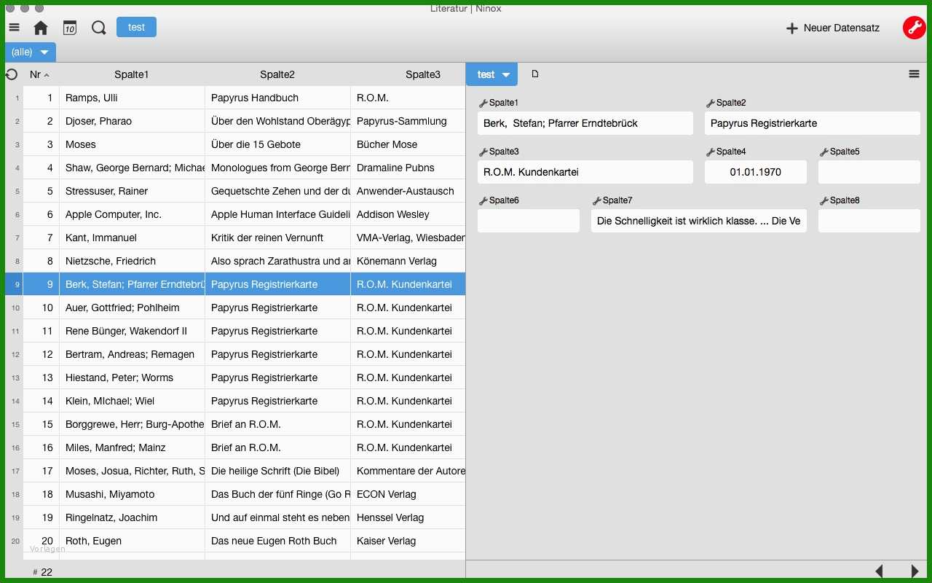The height and width of the screenshot is (583, 932).
Task: Expand the test form tab dropdown
Action: pyautogui.click(x=506, y=74)
